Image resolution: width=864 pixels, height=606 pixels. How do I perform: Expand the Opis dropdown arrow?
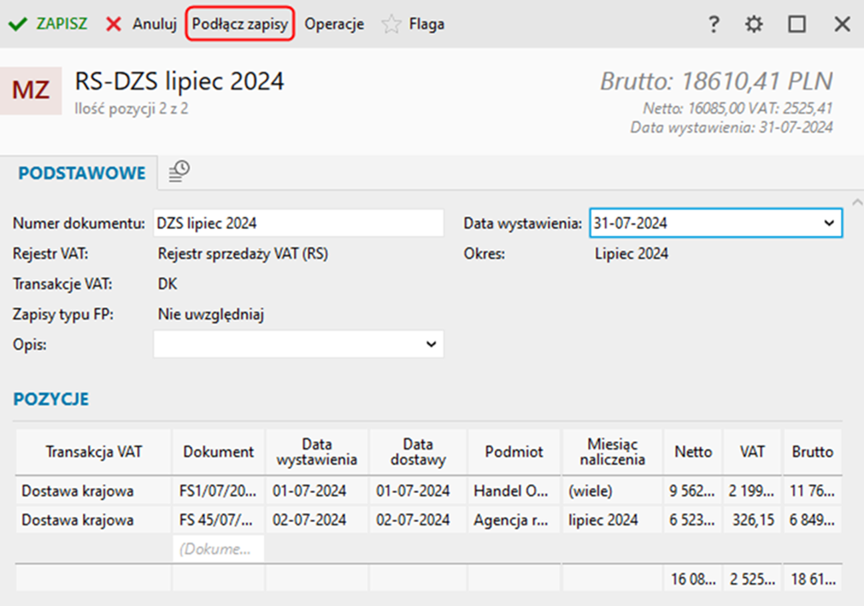(x=431, y=345)
